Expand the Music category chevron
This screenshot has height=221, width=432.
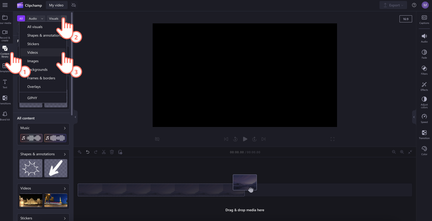coord(65,128)
